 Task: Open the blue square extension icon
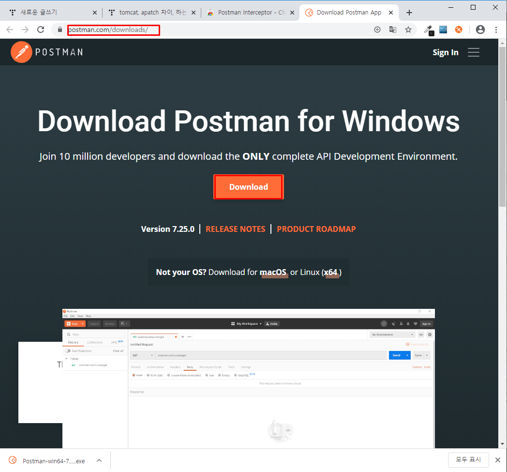click(x=443, y=30)
